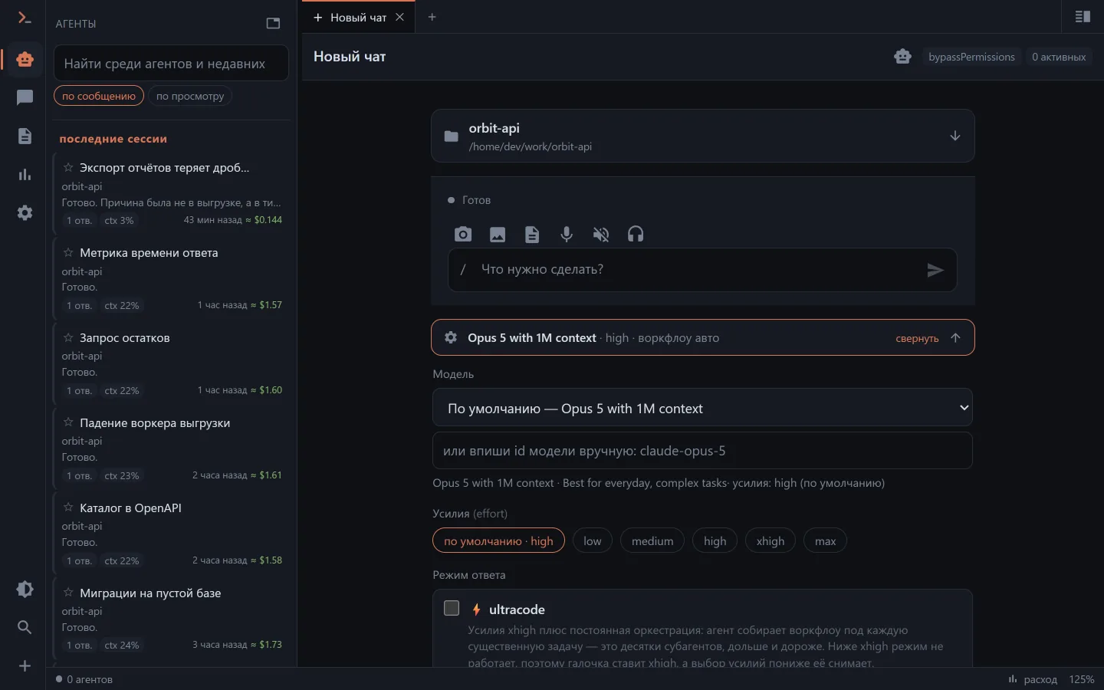
Task: Collapse the Opus 5 model settings panel
Action: (x=702, y=337)
